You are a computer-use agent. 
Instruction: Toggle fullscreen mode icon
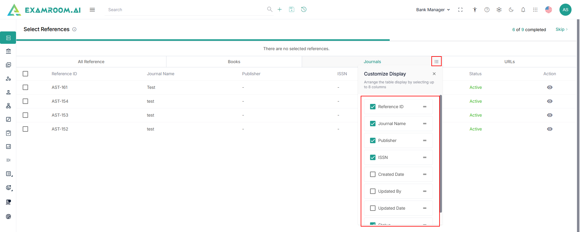[460, 10]
